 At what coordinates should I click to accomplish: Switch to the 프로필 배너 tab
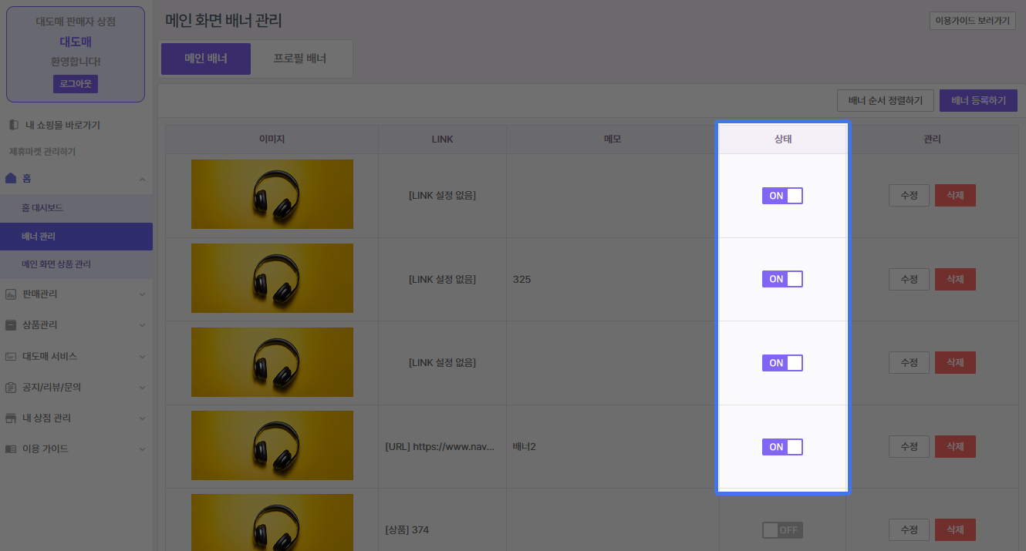(x=300, y=59)
